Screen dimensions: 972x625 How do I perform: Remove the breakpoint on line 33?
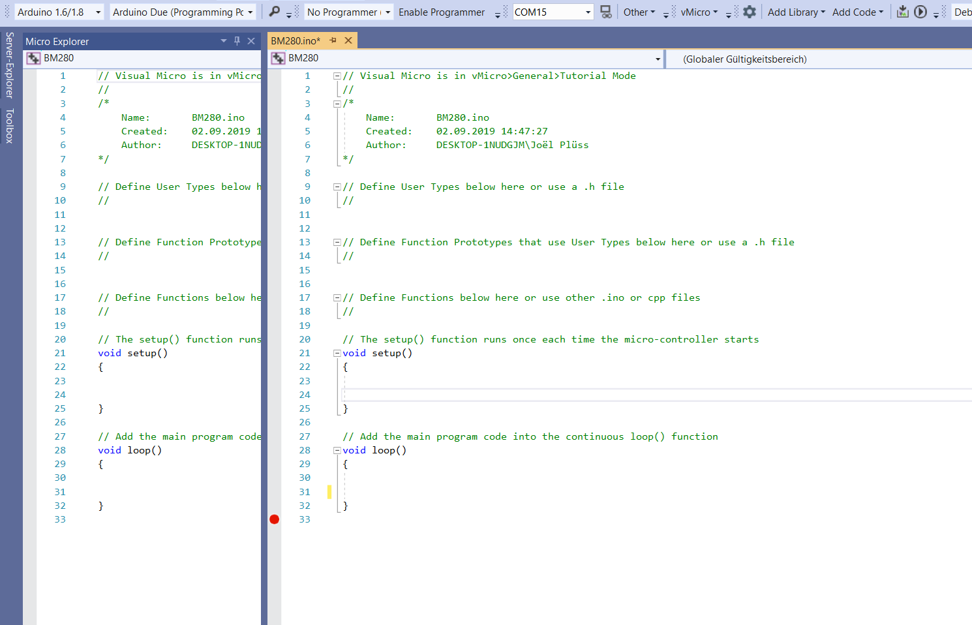pyautogui.click(x=274, y=519)
